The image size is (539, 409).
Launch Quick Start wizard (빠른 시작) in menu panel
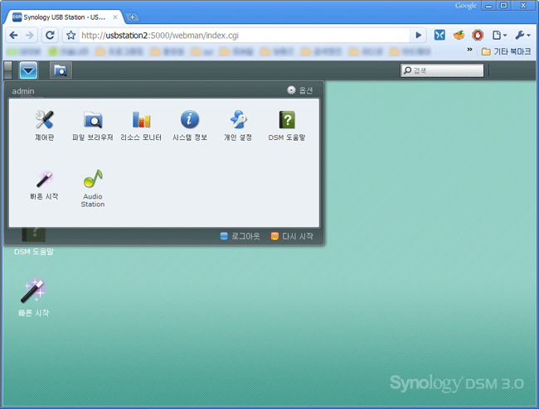click(x=44, y=185)
